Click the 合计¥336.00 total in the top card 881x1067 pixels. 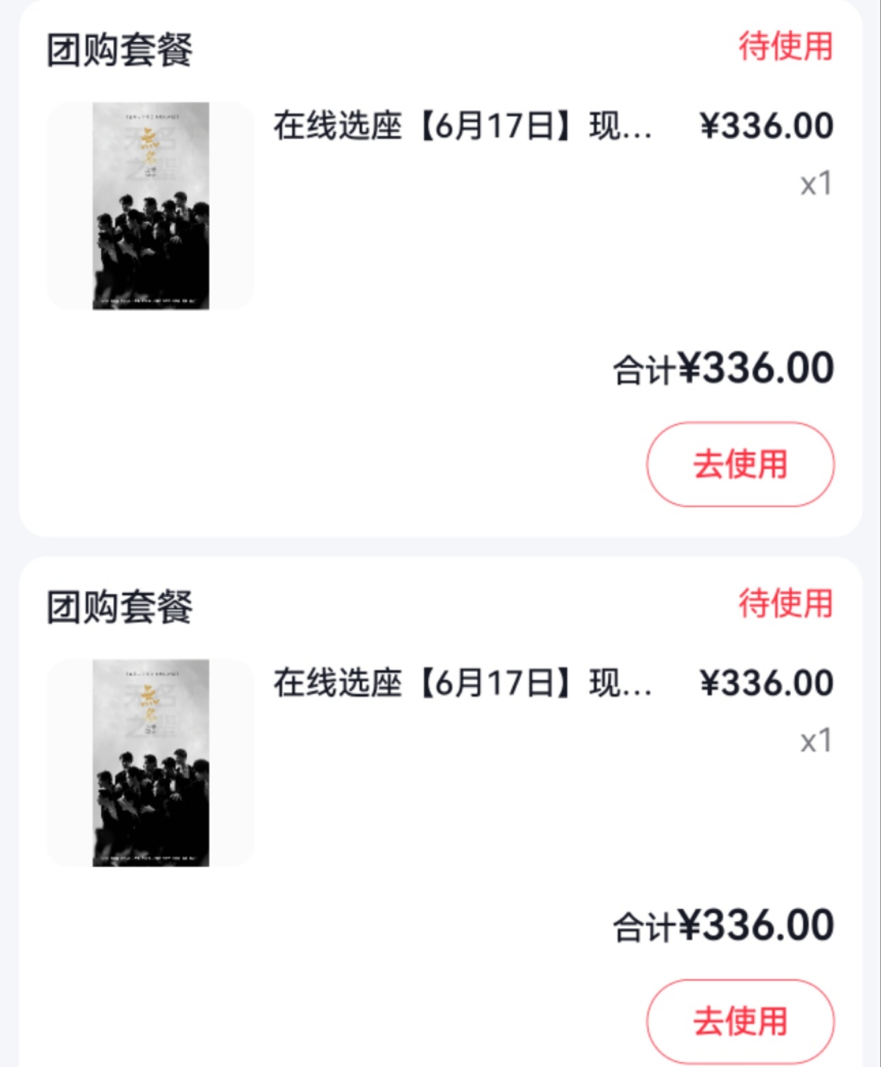click(723, 369)
